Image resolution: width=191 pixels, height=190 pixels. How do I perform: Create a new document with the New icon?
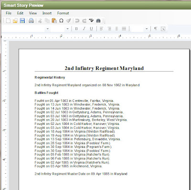[8, 21]
